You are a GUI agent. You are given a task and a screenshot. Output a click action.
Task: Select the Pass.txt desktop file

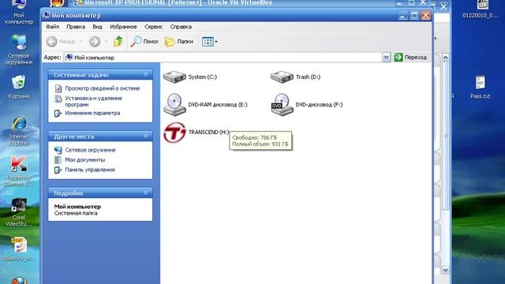tap(481, 88)
